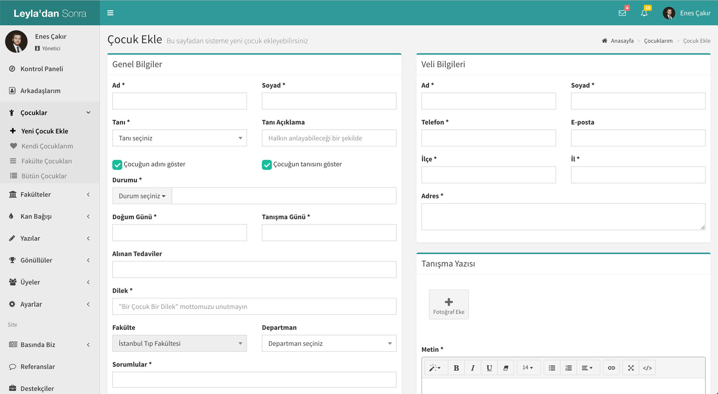The height and width of the screenshot is (394, 718).
Task: Open Arkadaşlarım in sidebar
Action: (x=50, y=91)
